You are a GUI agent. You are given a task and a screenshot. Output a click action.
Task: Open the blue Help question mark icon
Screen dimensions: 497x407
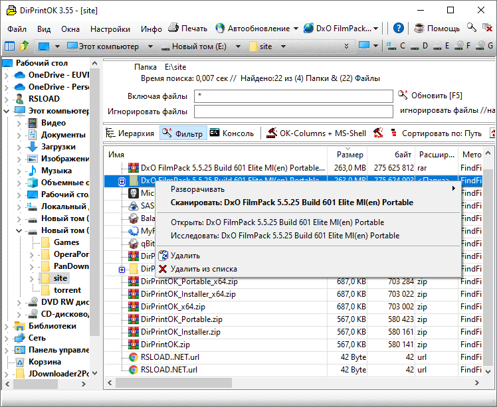point(398,29)
